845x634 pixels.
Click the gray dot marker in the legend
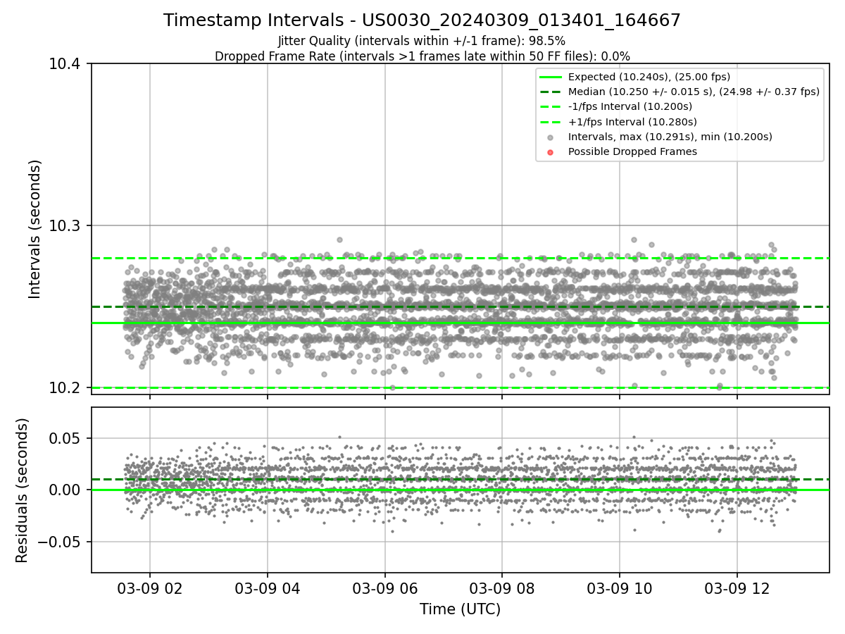click(x=551, y=137)
